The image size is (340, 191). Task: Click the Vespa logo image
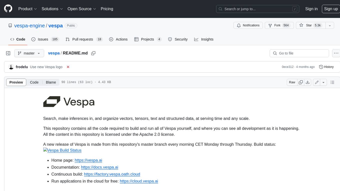coord(69,102)
